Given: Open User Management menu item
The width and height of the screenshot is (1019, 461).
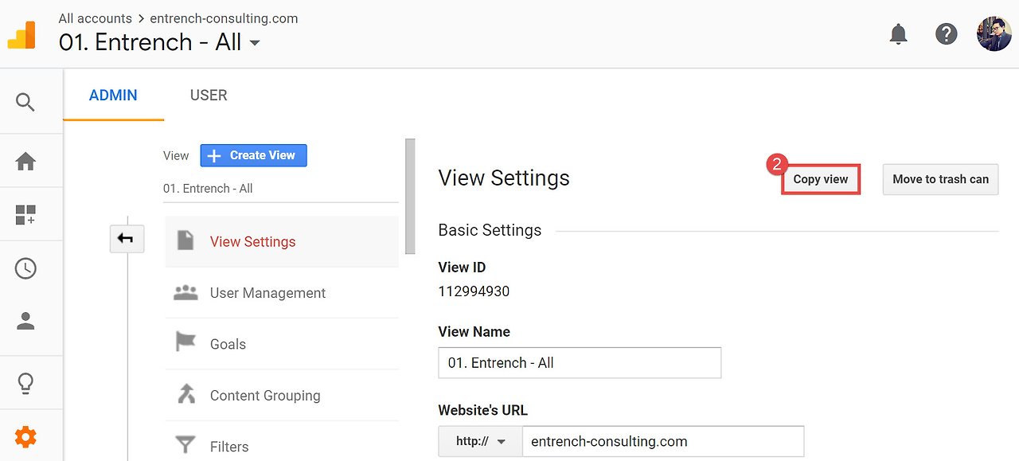Looking at the screenshot, I should (282, 293).
